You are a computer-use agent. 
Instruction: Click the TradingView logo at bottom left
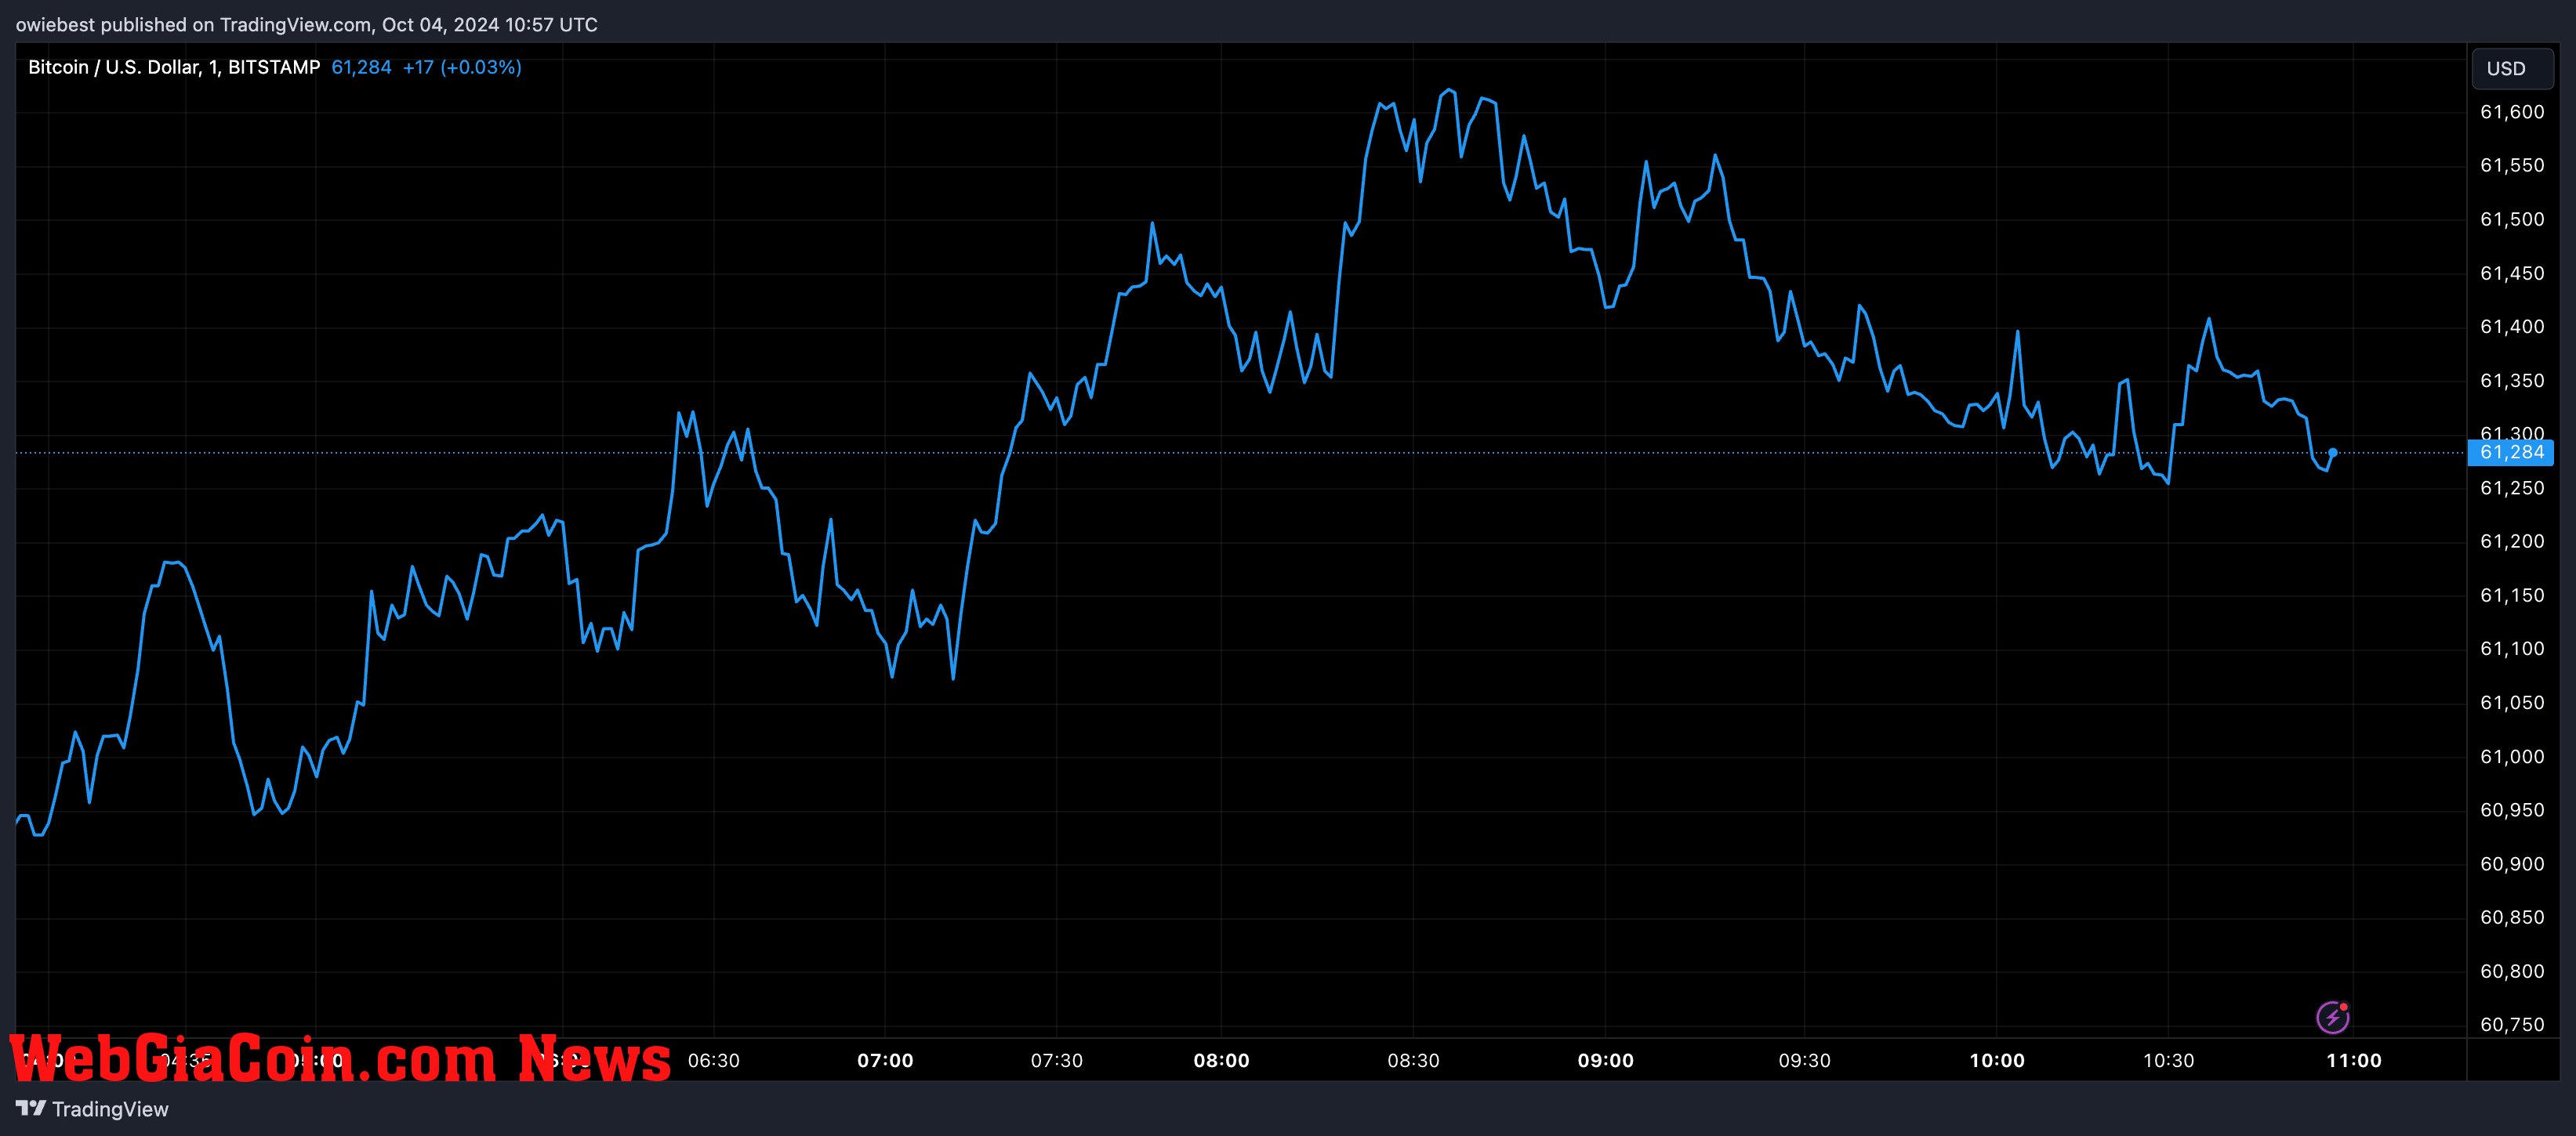point(92,1109)
